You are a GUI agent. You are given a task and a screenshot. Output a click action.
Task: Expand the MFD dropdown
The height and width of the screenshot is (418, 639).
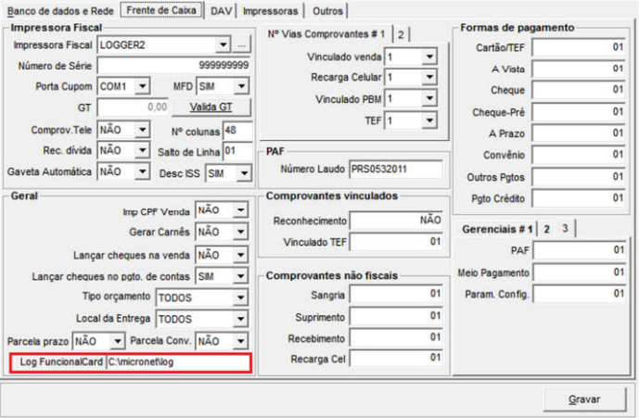pos(241,86)
